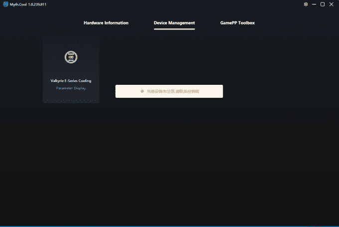
Task: Open the Valkyrie E-Series Cooling title text
Action: (x=71, y=81)
